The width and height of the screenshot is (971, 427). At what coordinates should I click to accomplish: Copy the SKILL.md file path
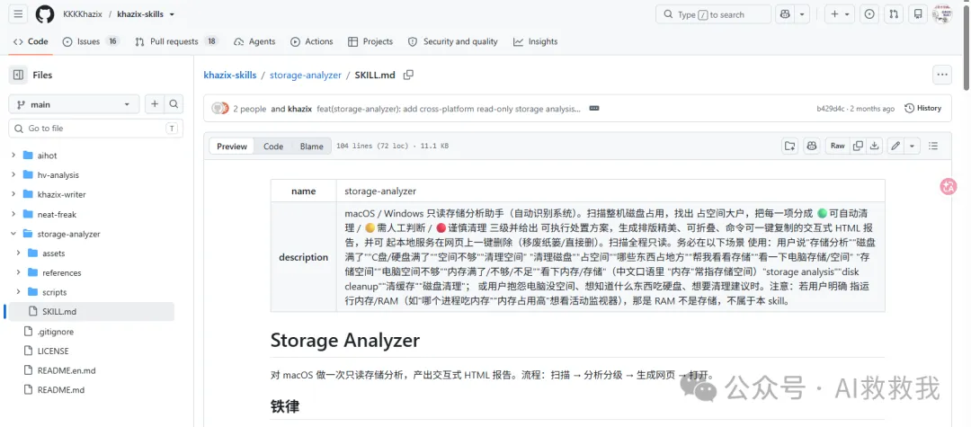click(408, 75)
